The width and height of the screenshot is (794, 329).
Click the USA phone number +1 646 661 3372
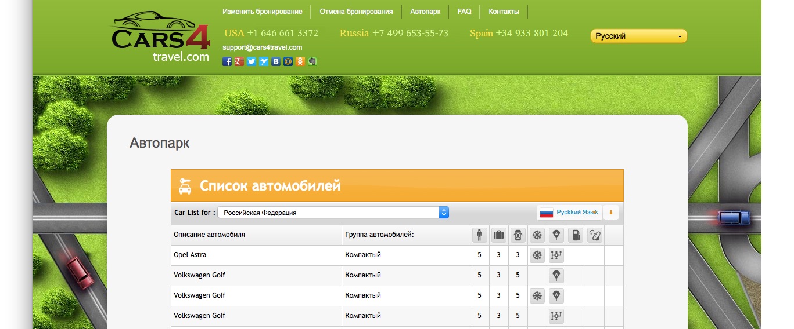(x=283, y=33)
